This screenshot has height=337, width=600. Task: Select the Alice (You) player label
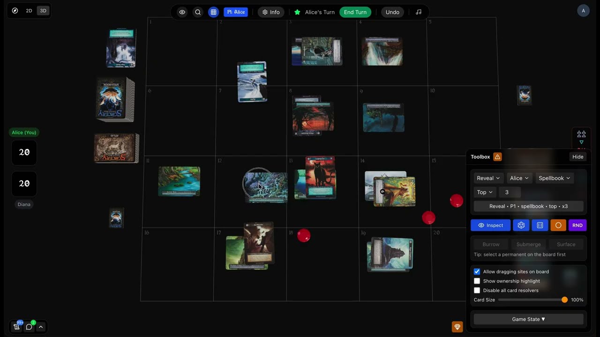(24, 132)
